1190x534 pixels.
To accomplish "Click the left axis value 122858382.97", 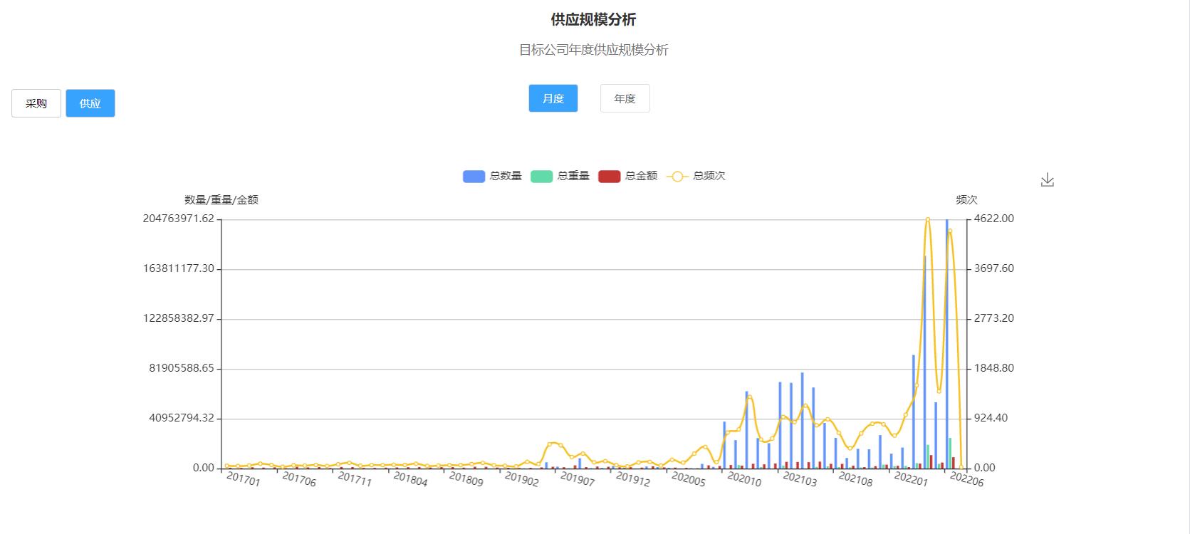I will coord(178,318).
